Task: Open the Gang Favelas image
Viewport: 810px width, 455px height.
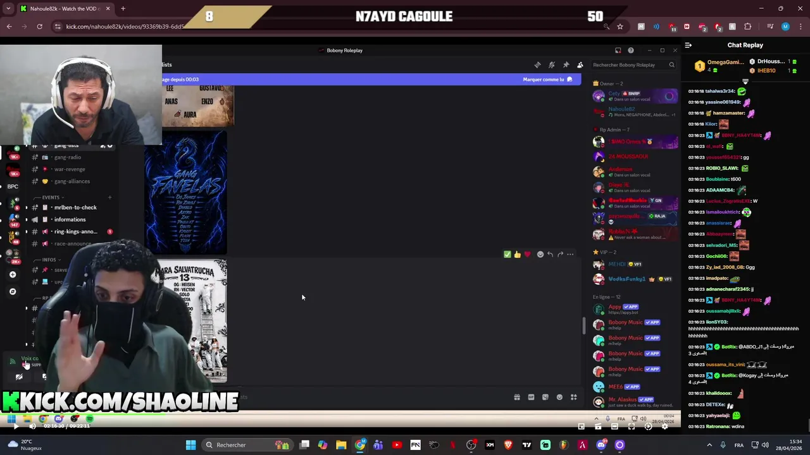Action: point(186,192)
